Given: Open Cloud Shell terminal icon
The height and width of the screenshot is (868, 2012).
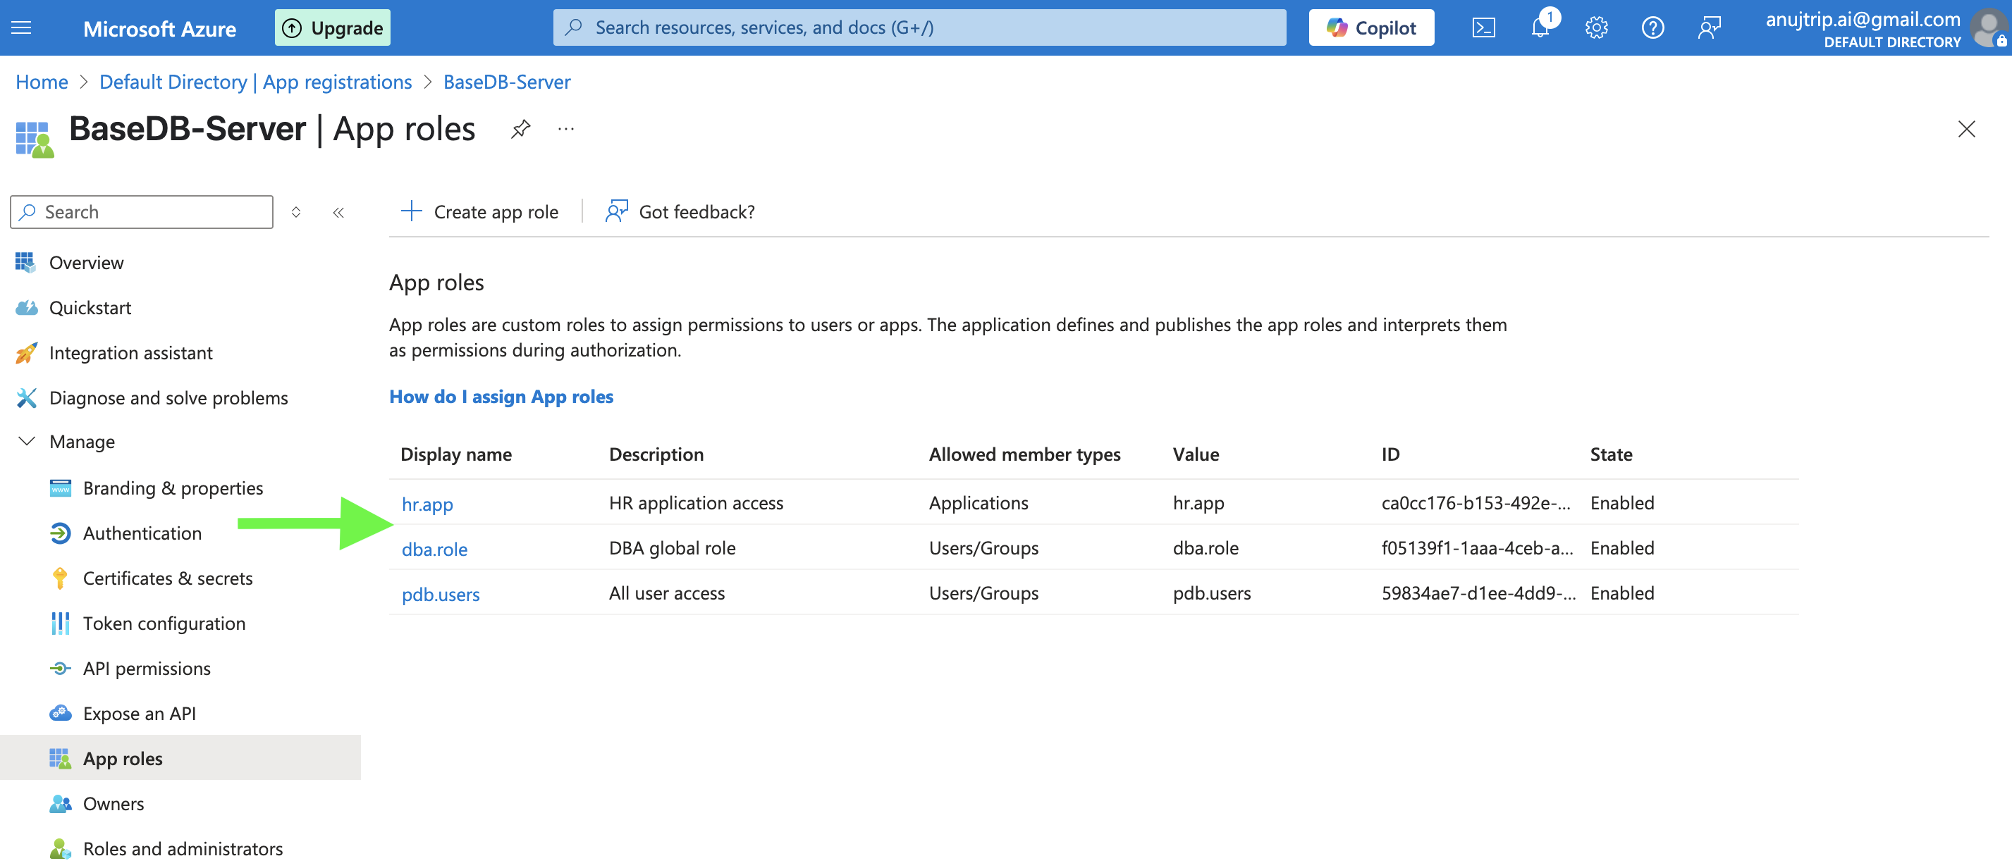Looking at the screenshot, I should click(1483, 28).
